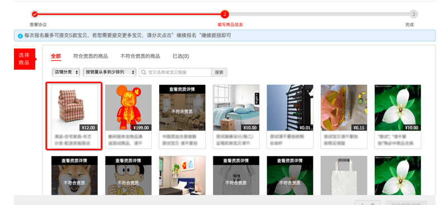Click the 完成 step label
Image resolution: width=444 pixels, height=205 pixels.
[409, 25]
